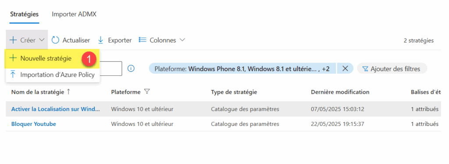The image size is (449, 164).
Task: Click the Exporter download arrow icon
Action: click(100, 40)
